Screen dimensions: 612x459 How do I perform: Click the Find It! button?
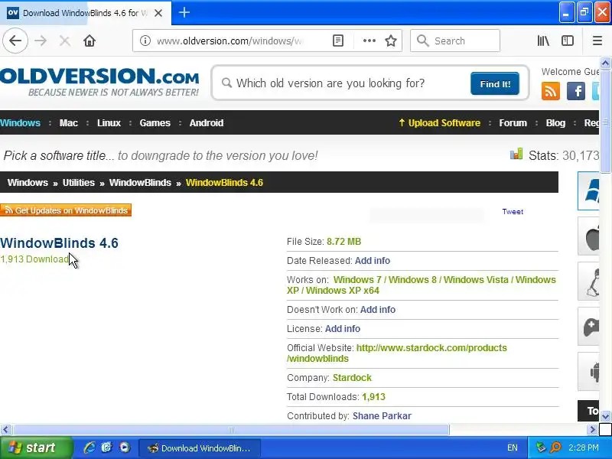click(x=495, y=83)
